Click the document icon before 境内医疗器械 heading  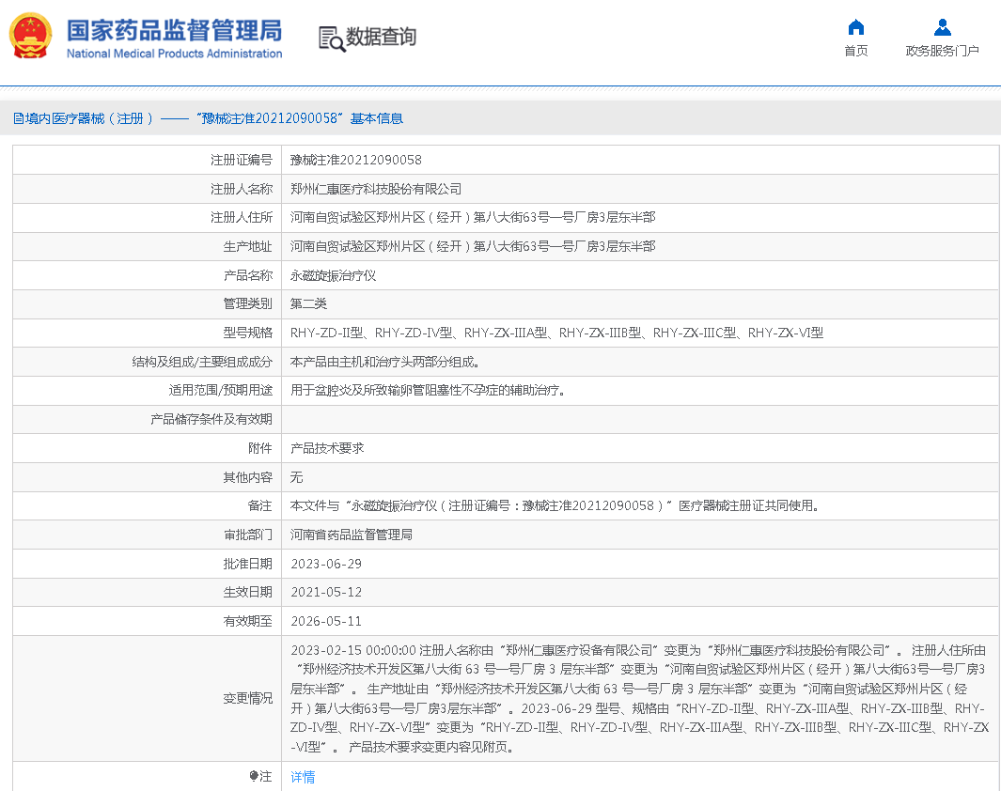pyautogui.click(x=18, y=118)
